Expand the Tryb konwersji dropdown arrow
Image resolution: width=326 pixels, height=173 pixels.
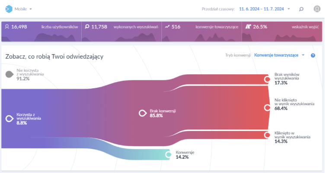(x=303, y=55)
